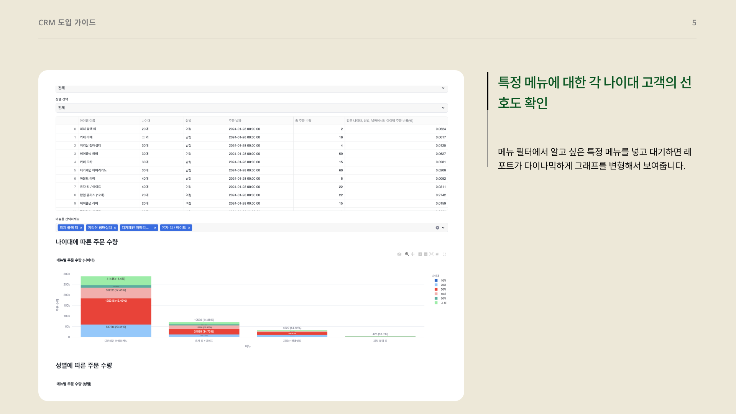Clear all selected menus icon
Viewport: 736px width, 414px height.
pos(437,228)
